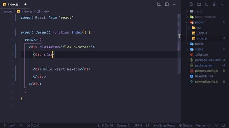This screenshot has width=229, height=128.
Task: Refresh the file explorer
Action: tap(207, 4)
